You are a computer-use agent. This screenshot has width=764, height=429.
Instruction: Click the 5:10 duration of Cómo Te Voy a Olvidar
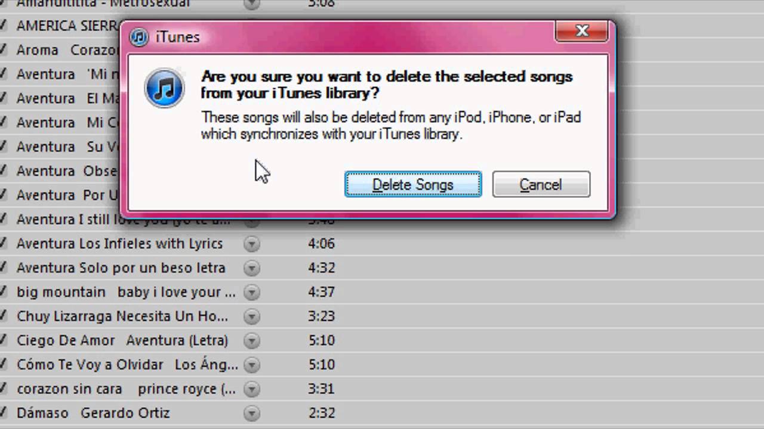coord(321,365)
